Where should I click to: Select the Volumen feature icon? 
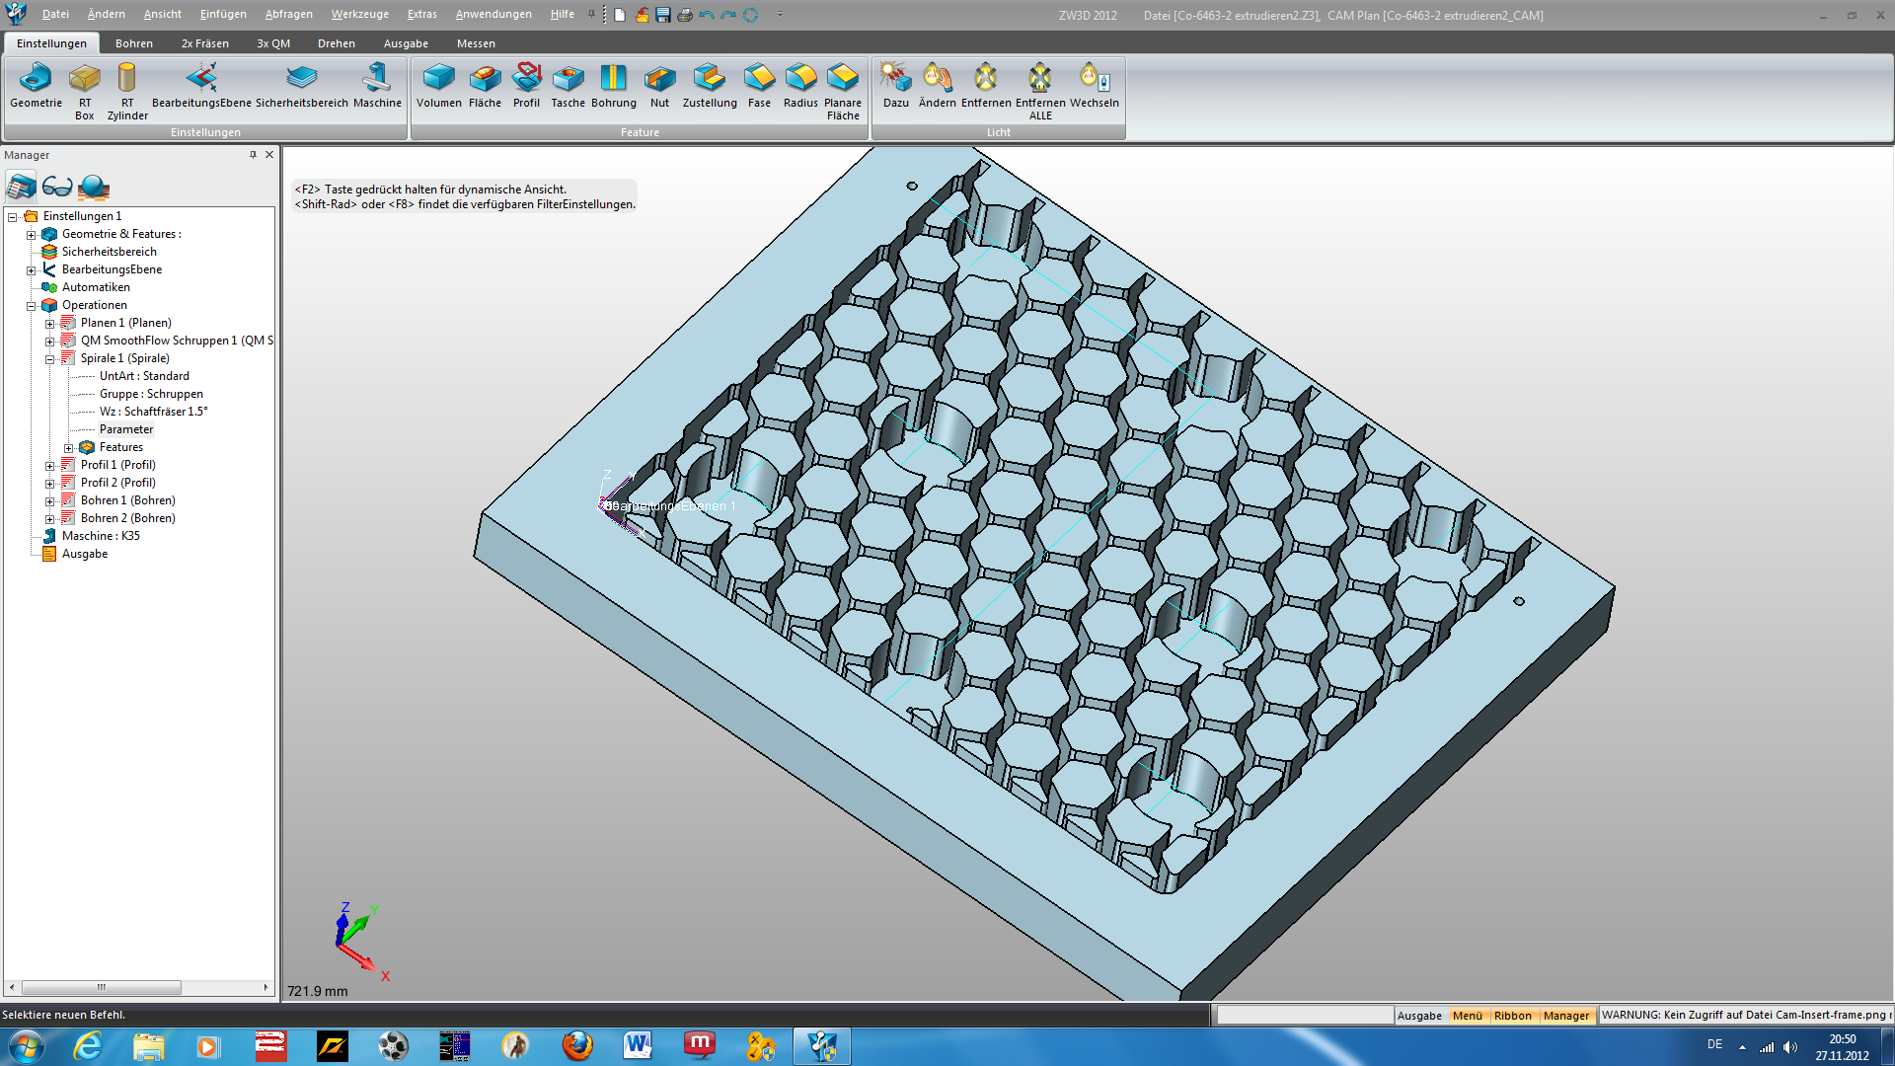(x=439, y=86)
